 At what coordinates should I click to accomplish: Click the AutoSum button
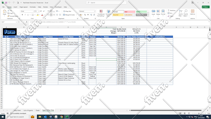[172, 10]
